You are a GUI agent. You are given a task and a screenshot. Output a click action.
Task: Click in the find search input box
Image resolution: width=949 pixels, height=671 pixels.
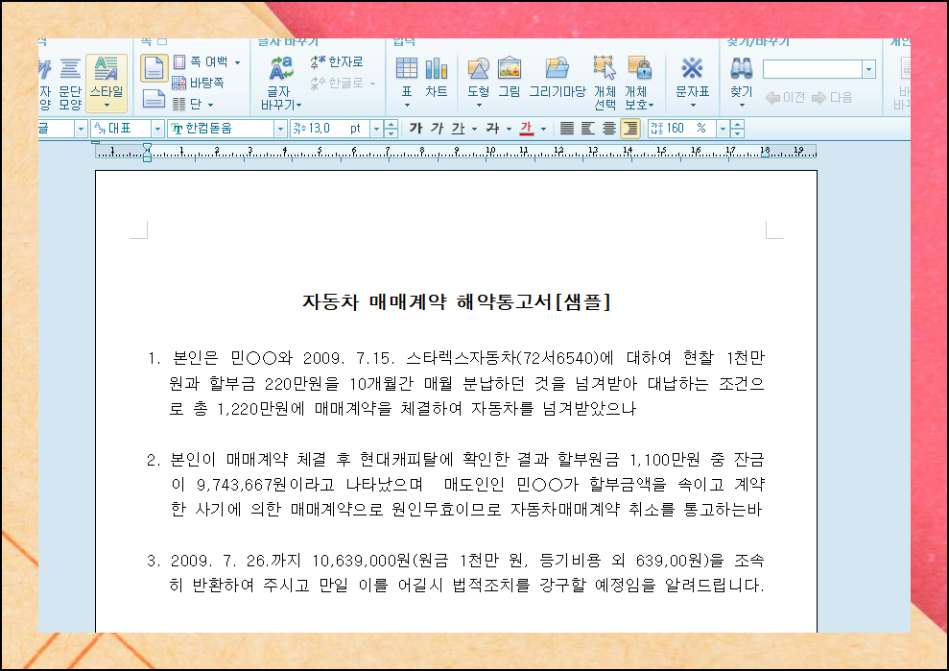tap(812, 69)
